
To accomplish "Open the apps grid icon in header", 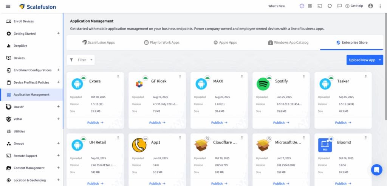I will point(310,6).
